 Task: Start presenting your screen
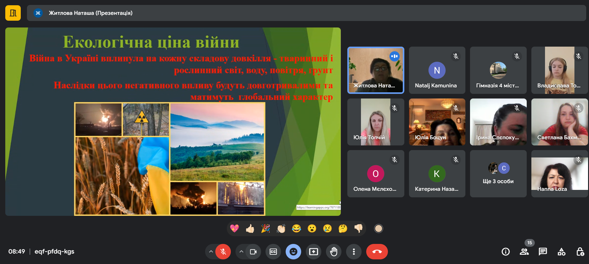(314, 252)
